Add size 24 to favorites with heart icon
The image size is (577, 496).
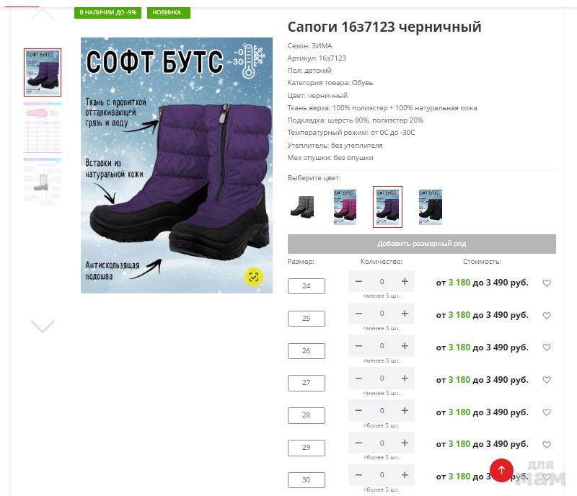pos(547,283)
